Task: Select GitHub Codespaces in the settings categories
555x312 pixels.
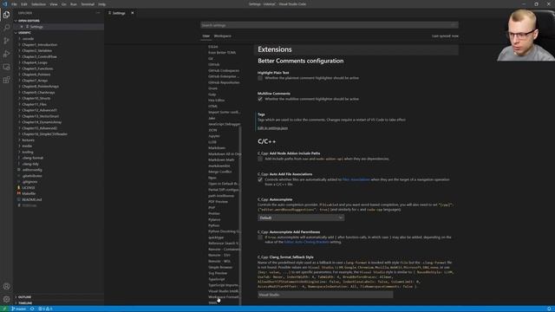Action: 224,70
